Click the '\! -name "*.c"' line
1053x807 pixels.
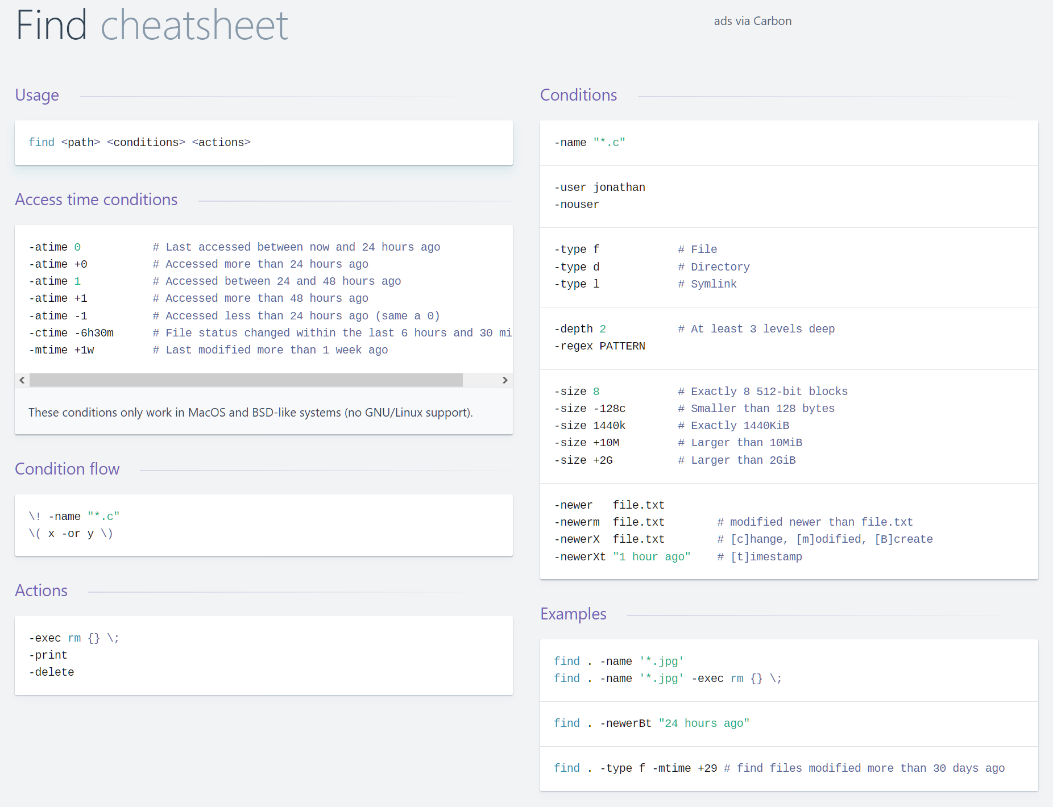coord(74,517)
